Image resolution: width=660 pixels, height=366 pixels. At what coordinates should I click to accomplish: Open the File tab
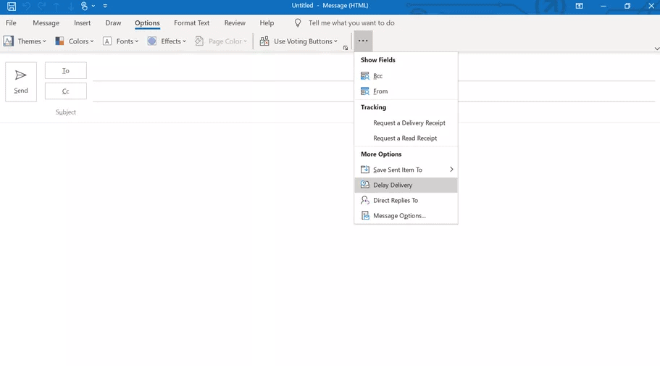(x=11, y=22)
